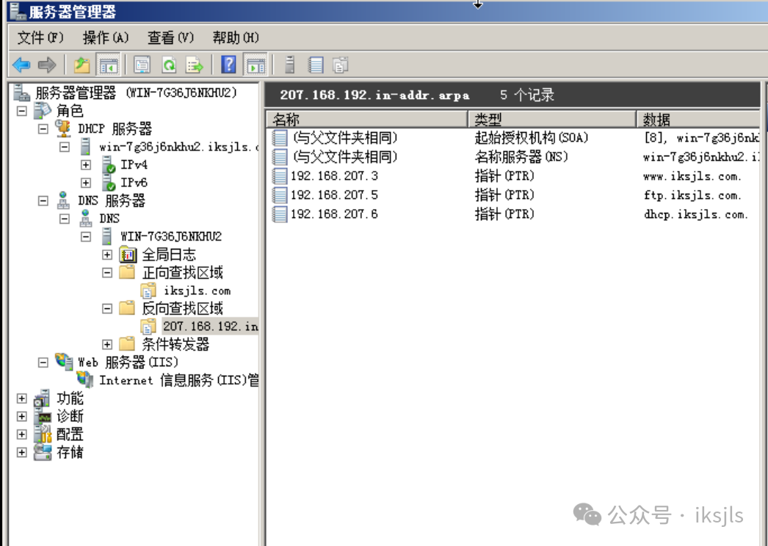Select PTR record 192.168.207.5
This screenshot has height=546, width=768.
334,195
